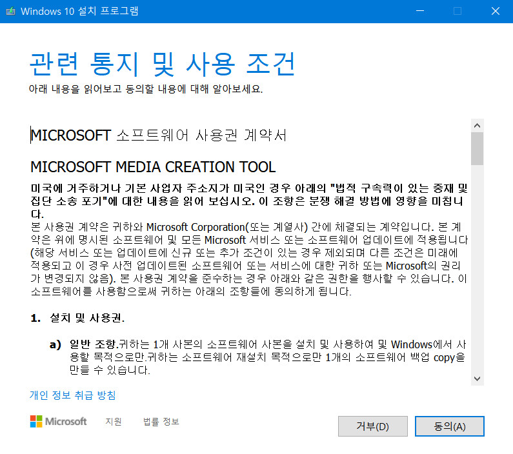Click the clause text 'a) 일반 조항'

coord(84,344)
